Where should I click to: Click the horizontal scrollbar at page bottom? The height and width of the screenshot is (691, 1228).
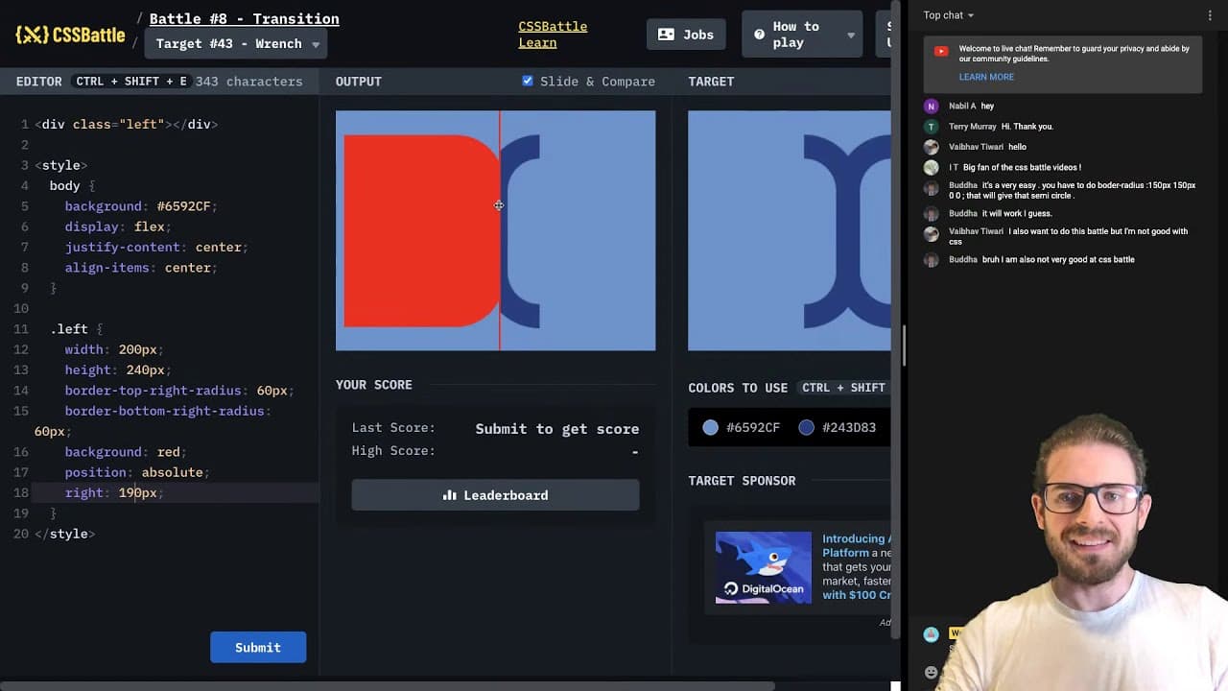pos(387,686)
